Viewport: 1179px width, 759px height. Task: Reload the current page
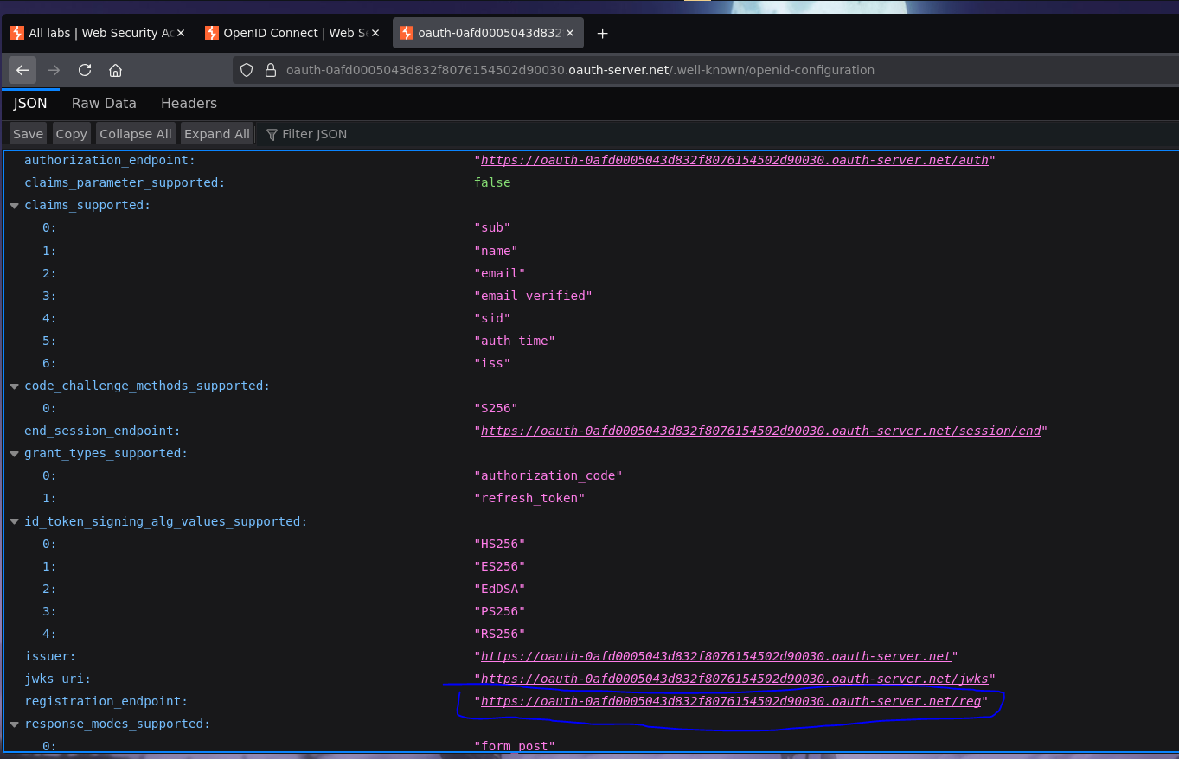point(85,70)
